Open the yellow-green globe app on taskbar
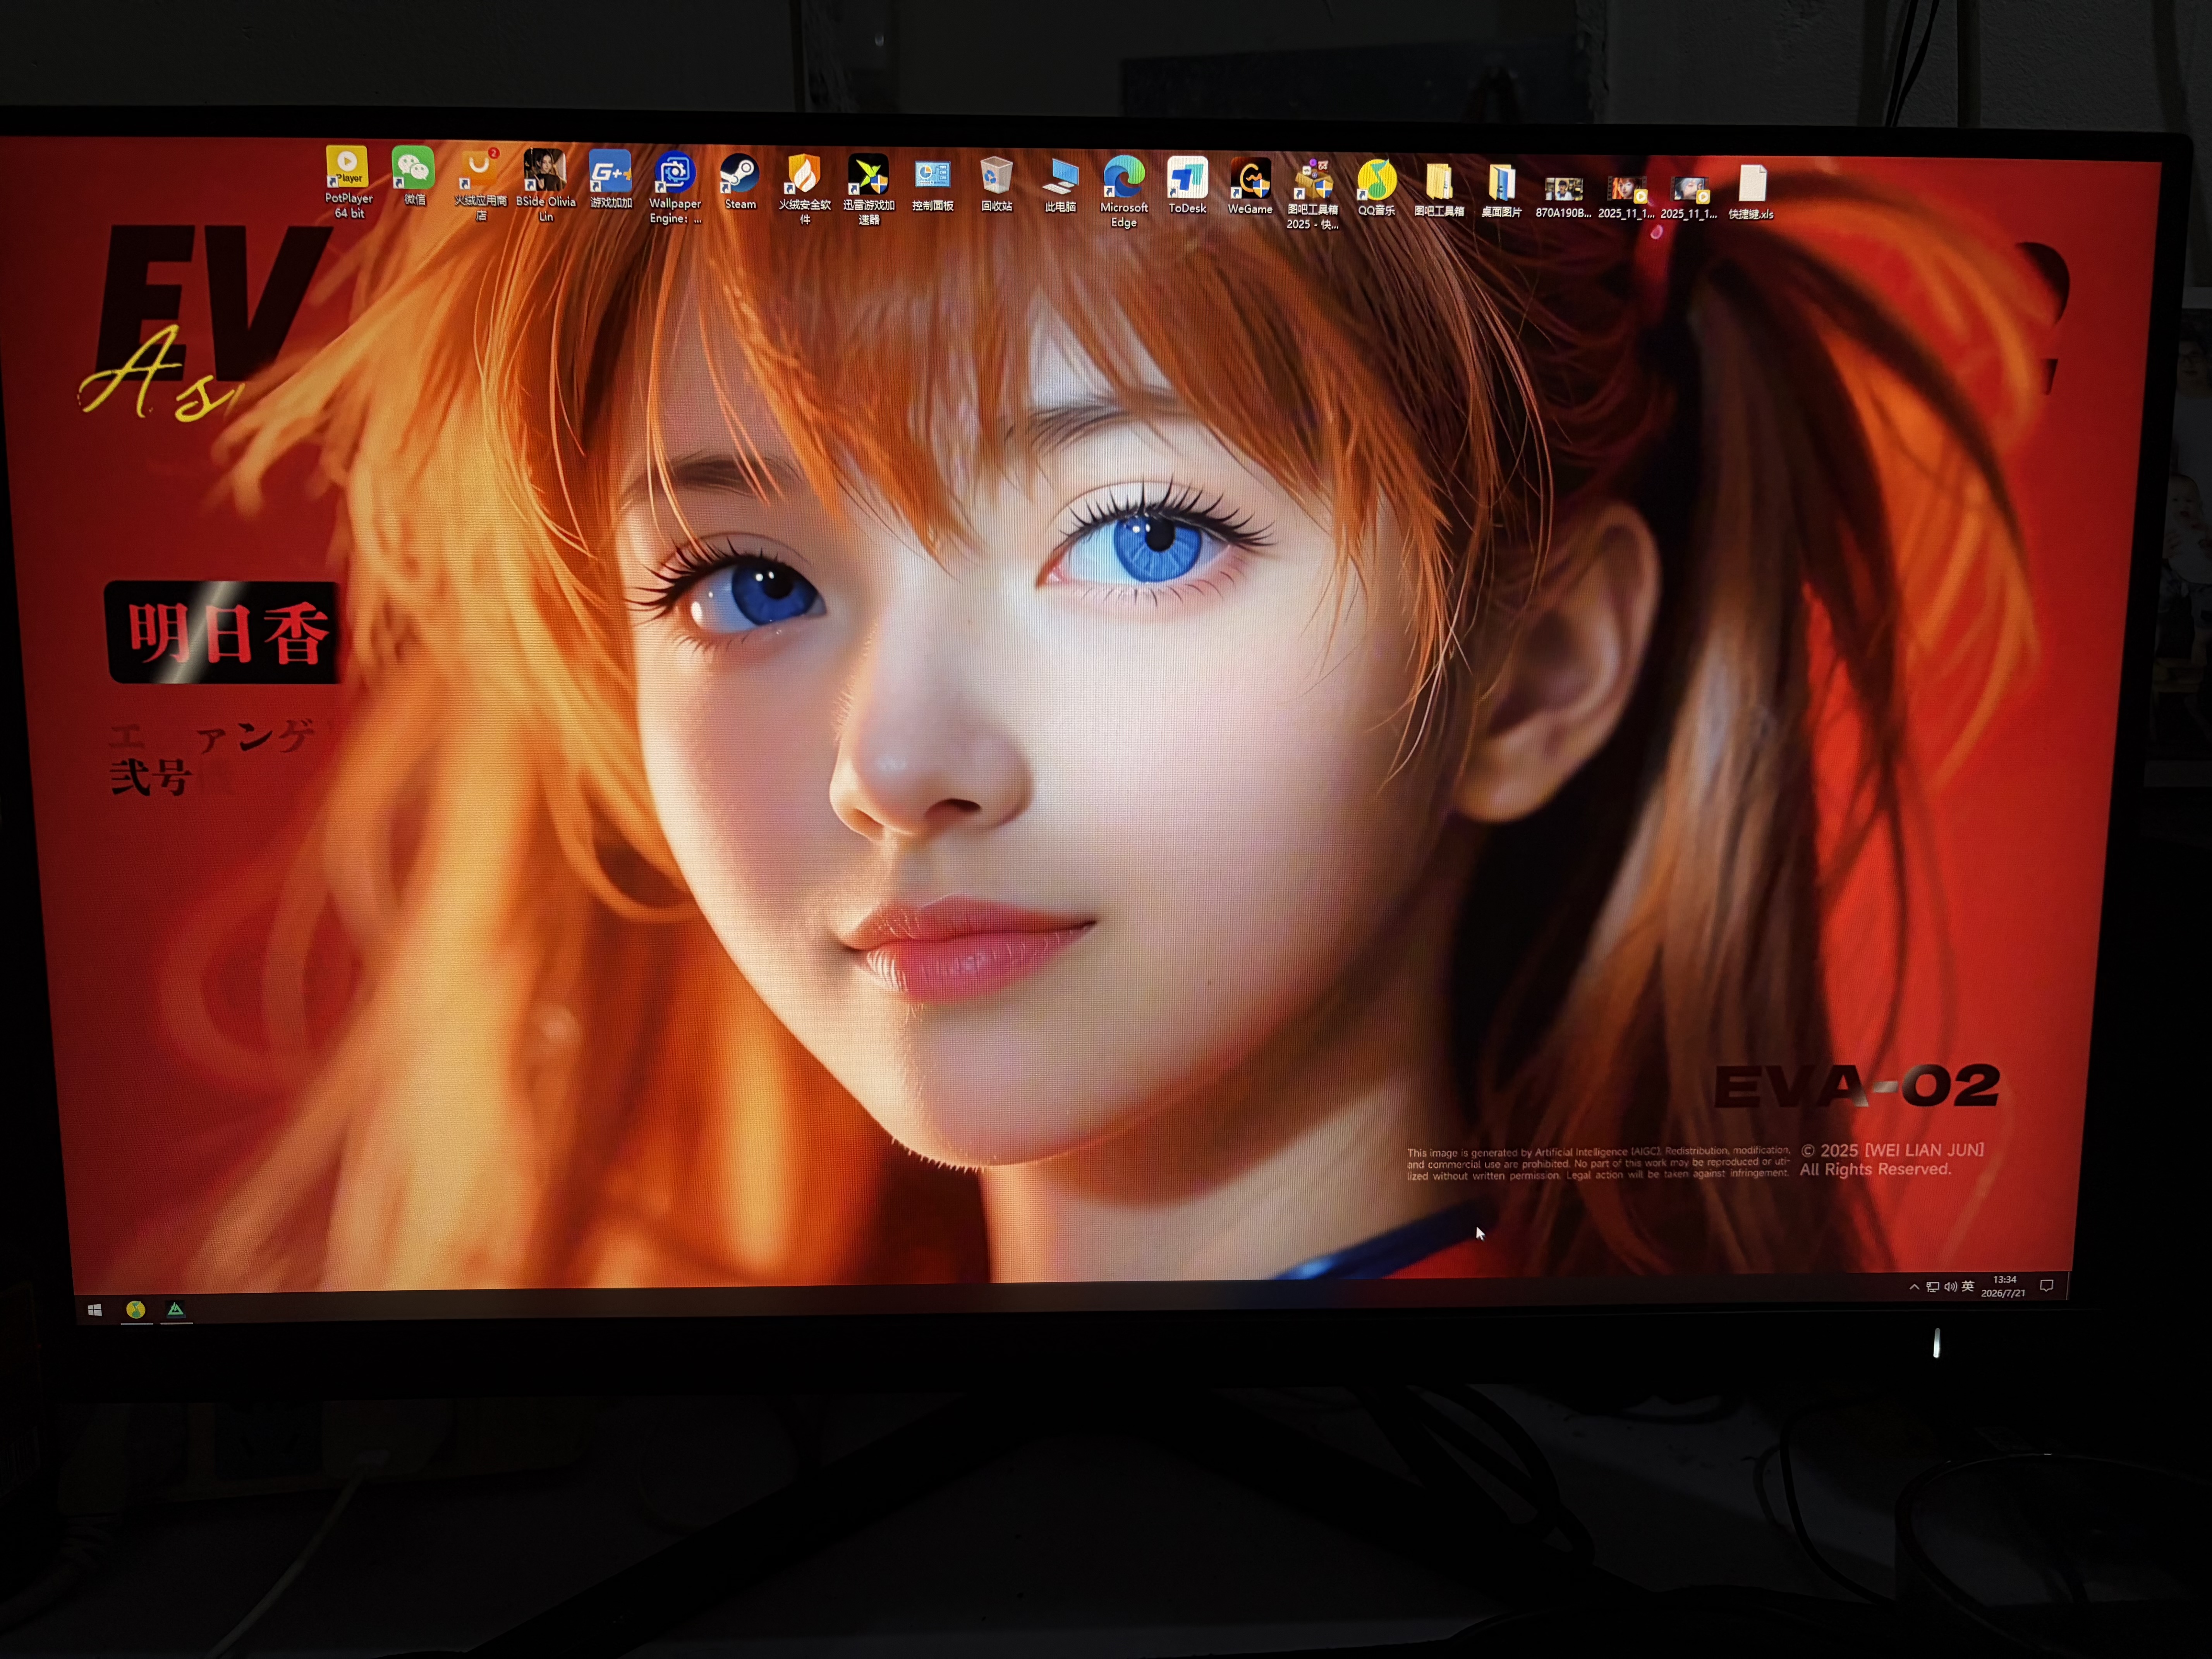2212x1659 pixels. pos(136,1310)
